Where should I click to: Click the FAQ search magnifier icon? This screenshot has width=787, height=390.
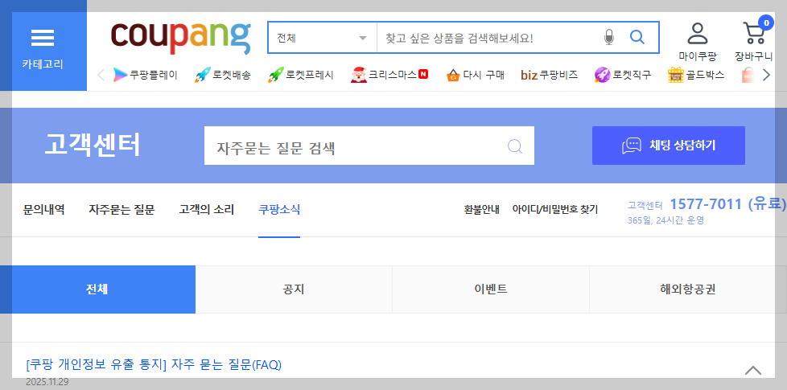[x=515, y=146]
